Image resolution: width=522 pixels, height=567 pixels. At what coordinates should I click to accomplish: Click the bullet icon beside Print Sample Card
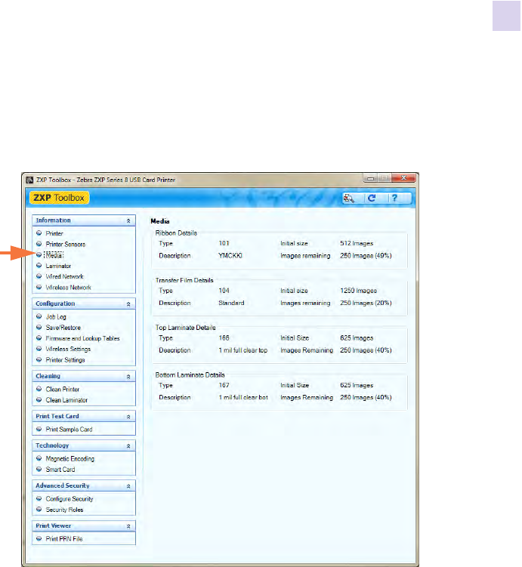(x=39, y=430)
